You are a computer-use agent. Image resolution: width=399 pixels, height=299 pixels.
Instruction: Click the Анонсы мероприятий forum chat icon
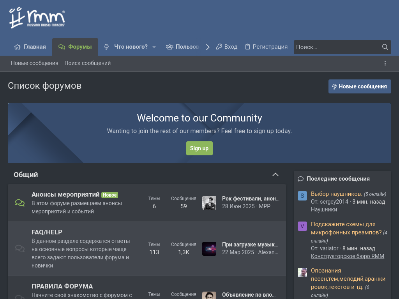(x=20, y=203)
